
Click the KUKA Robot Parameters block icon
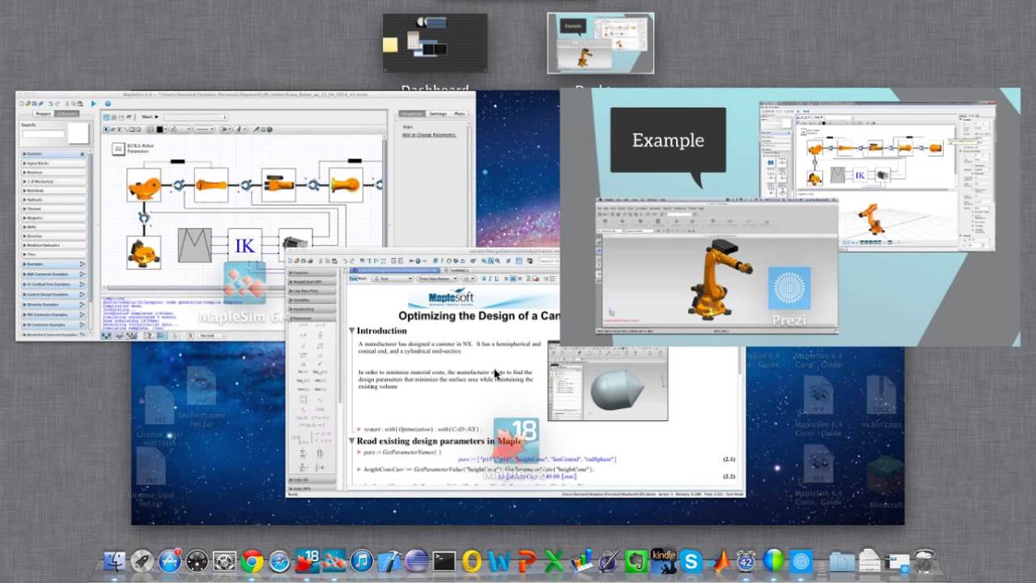tap(118, 149)
